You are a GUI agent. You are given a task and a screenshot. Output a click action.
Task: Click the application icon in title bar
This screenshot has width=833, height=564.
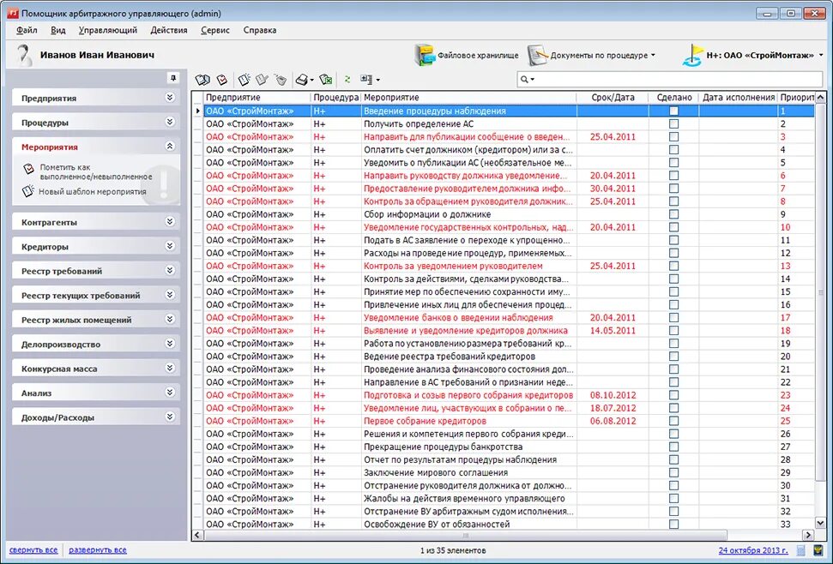point(12,13)
